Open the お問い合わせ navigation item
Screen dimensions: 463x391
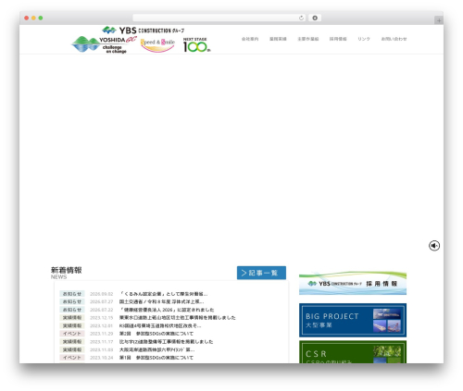coord(394,39)
